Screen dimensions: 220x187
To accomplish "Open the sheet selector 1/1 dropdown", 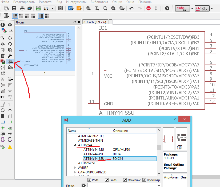I will (x=49, y=9).
